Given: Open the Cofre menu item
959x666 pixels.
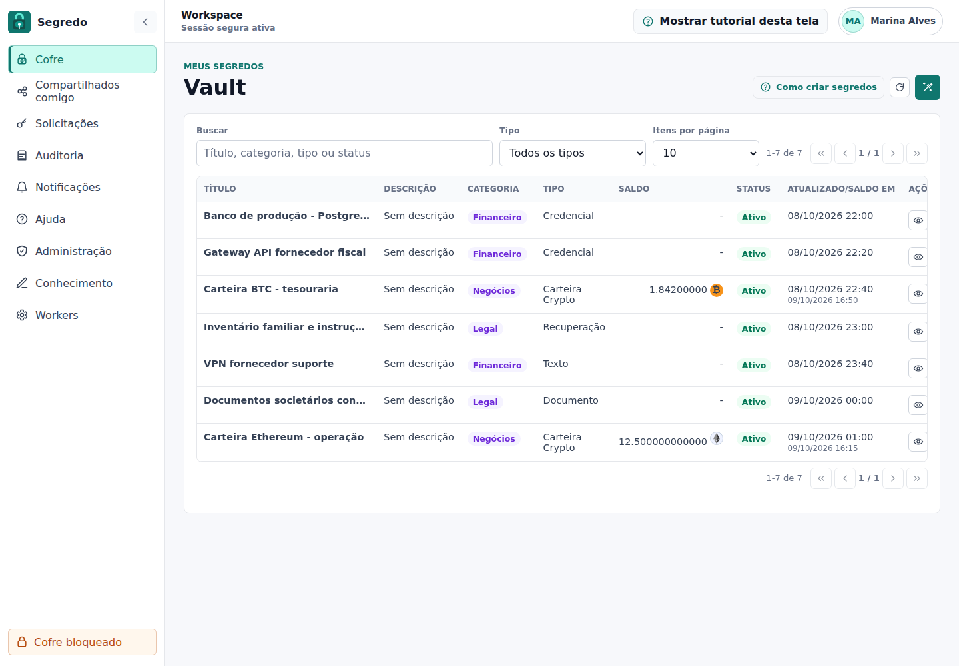Looking at the screenshot, I should point(83,59).
